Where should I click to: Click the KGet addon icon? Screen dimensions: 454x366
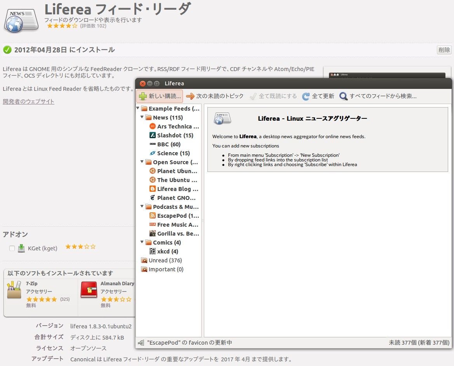coord(21,248)
